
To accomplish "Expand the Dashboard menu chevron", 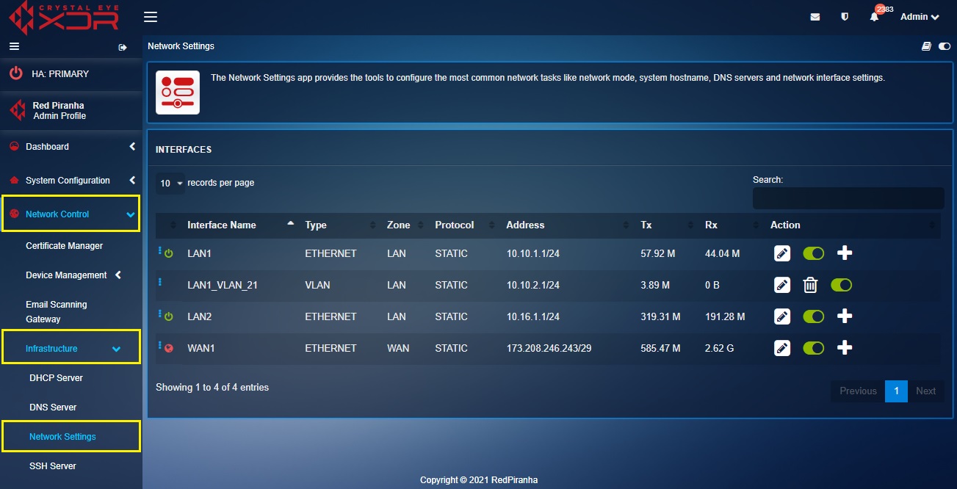I will pos(132,147).
